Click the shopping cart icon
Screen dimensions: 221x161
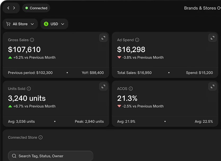8,24
